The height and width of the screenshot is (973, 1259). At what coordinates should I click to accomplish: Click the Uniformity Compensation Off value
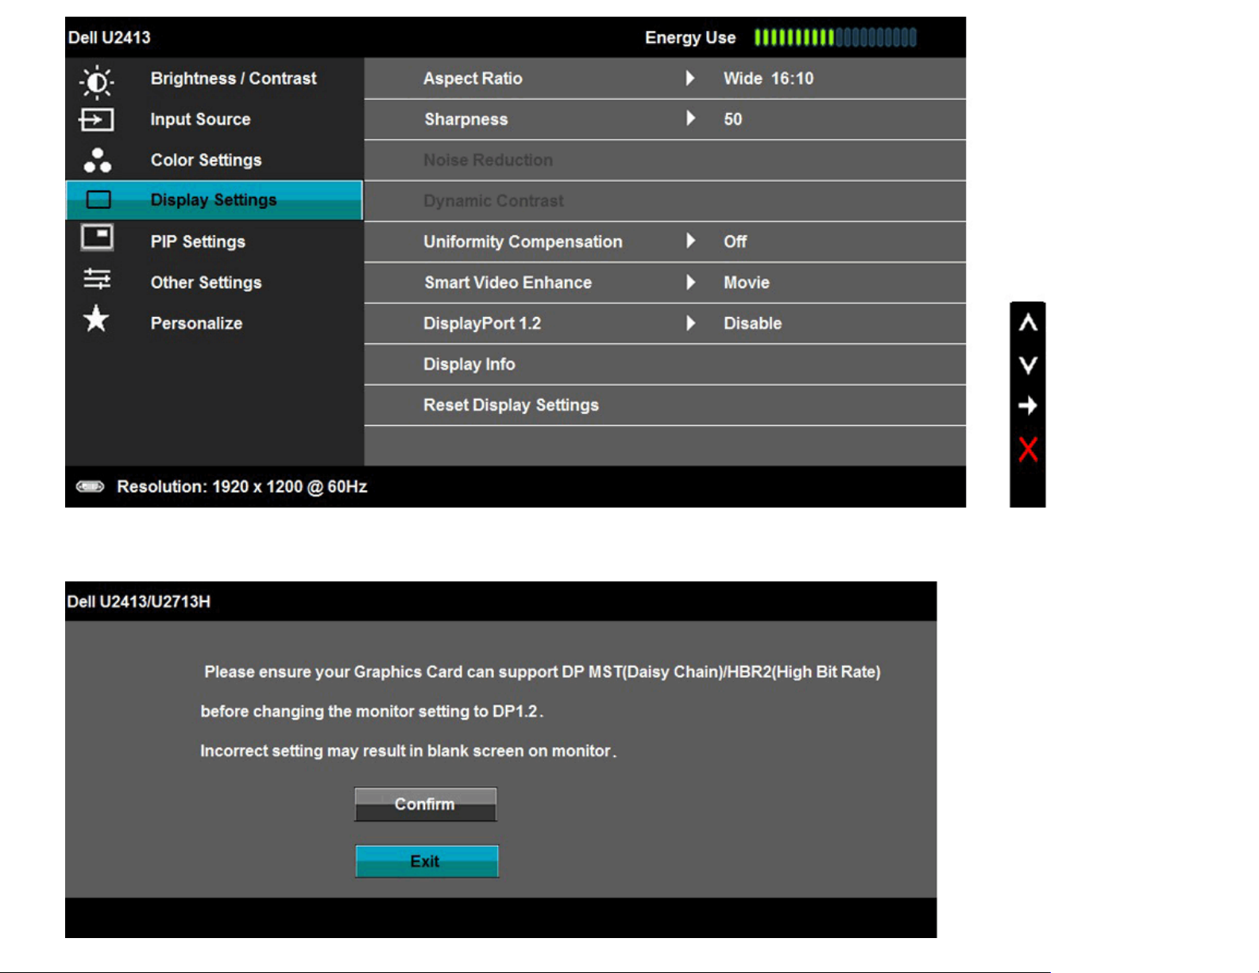(735, 241)
